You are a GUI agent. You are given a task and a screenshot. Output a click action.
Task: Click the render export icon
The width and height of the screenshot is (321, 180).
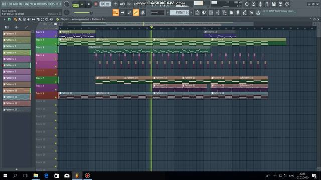tap(281, 4)
